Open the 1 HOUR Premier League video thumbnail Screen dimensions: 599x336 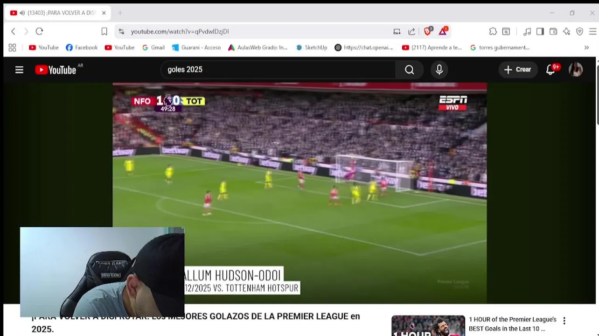pyautogui.click(x=428, y=326)
